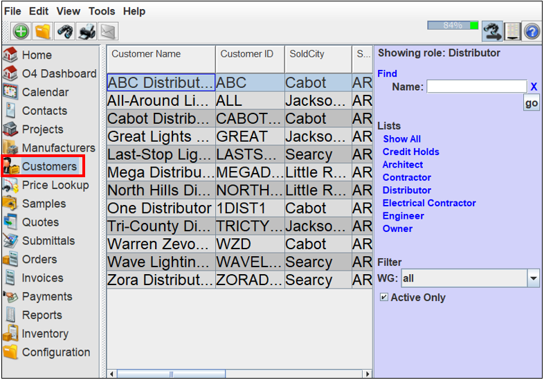Select the All-Around Li... customer row
Screen dimensions: 544x380
239,100
